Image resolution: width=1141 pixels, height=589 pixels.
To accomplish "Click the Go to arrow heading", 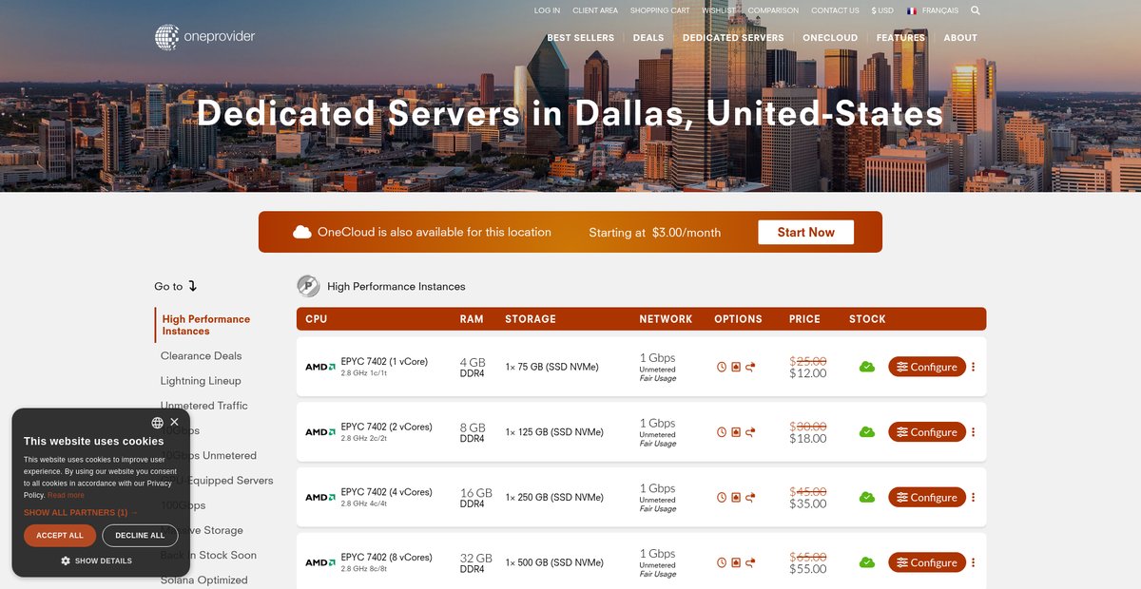I will click(176, 286).
